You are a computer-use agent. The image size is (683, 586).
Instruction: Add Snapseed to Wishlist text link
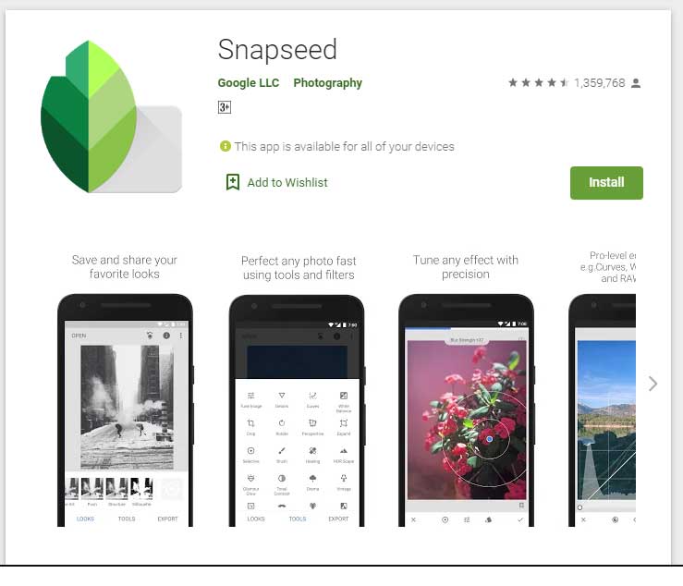click(x=287, y=183)
